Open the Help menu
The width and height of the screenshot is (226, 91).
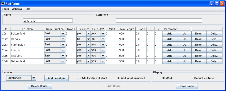tap(27, 9)
